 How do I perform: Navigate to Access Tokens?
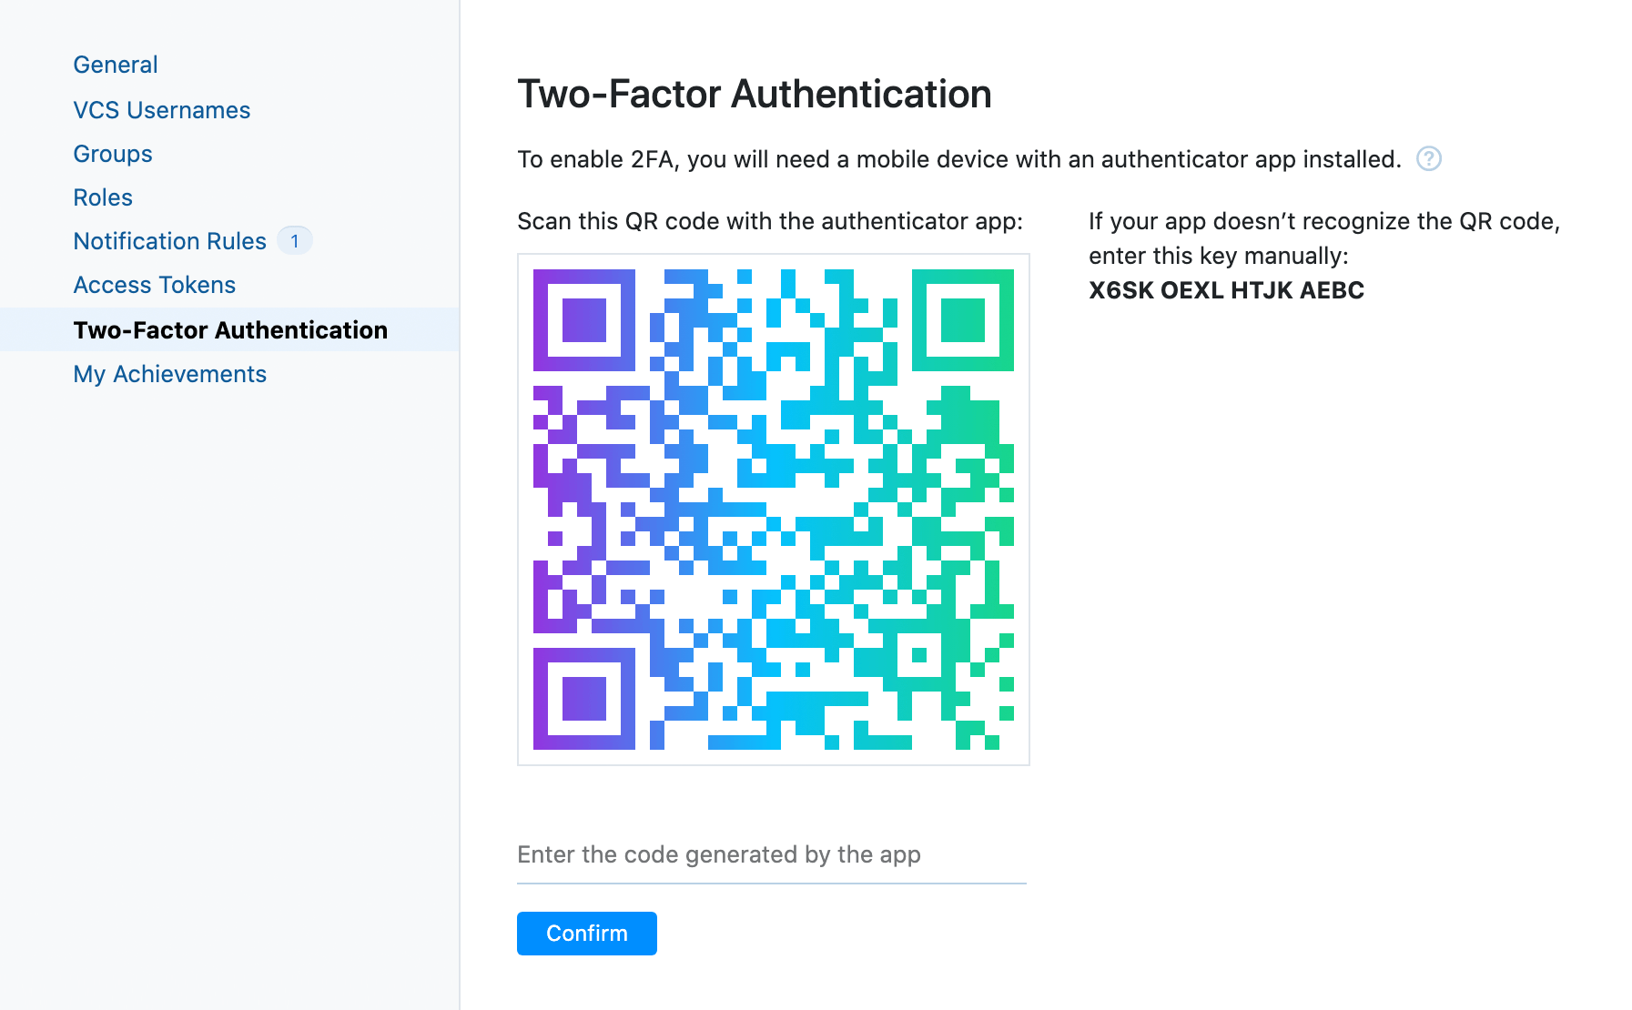(x=155, y=285)
